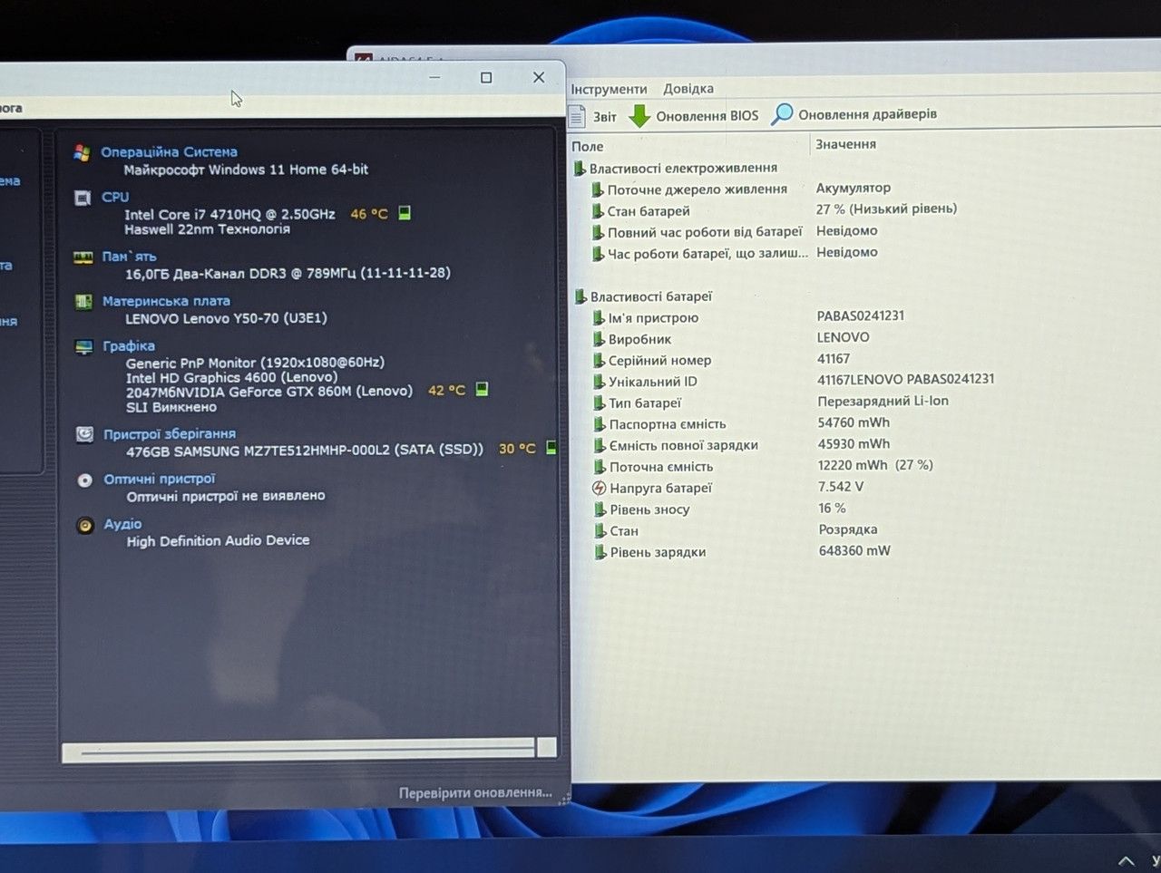This screenshot has height=873, width=1161.
Task: Click the battery icon beside Стан батареї
Action: (x=597, y=211)
